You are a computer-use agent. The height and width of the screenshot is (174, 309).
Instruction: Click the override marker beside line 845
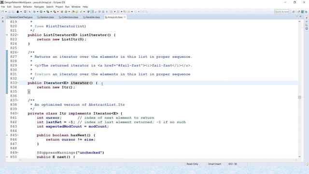point(7,135)
